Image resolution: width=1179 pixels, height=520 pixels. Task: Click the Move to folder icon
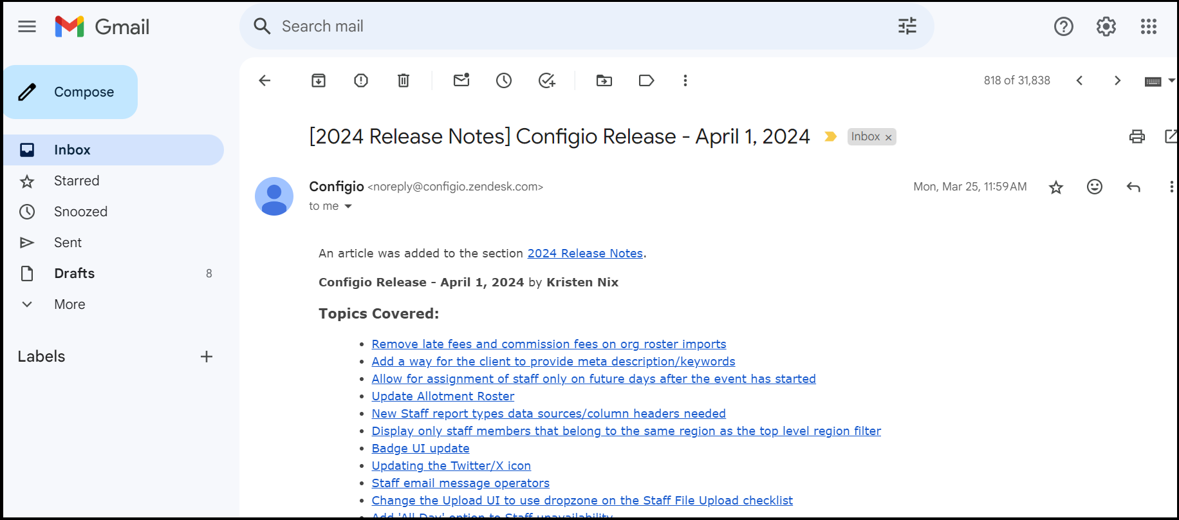[x=604, y=80]
